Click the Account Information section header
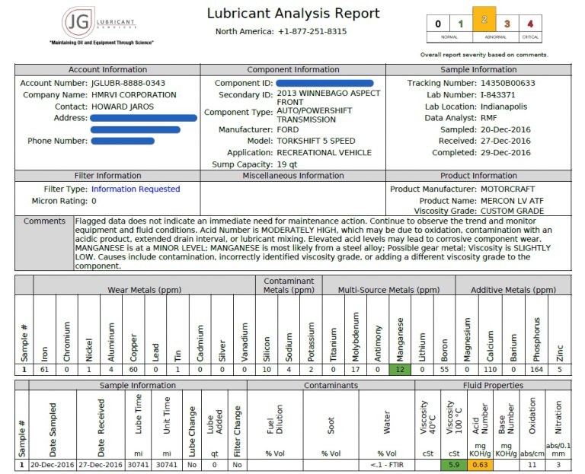The width and height of the screenshot is (585, 474). [107, 69]
